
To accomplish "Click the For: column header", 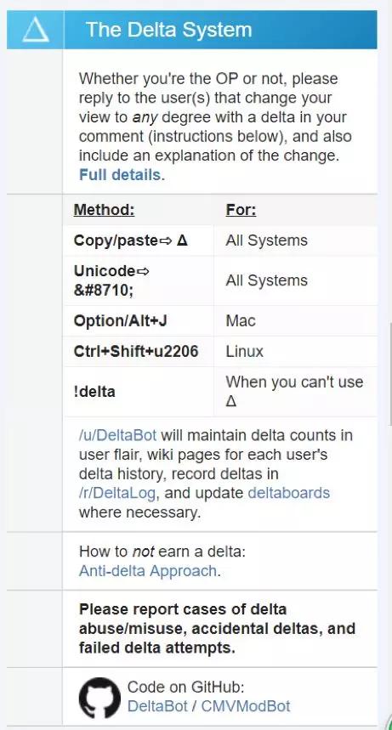I will point(241,210).
